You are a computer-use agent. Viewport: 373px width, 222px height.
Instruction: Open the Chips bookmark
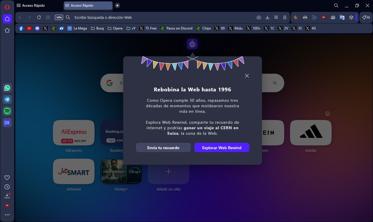click(203, 28)
